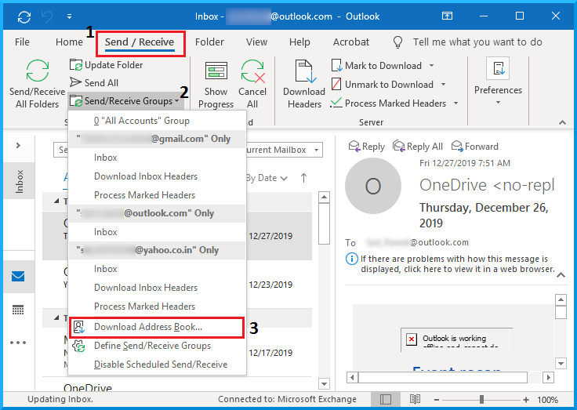
Task: Choose Disable Scheduled Send/Receive
Action: point(157,365)
